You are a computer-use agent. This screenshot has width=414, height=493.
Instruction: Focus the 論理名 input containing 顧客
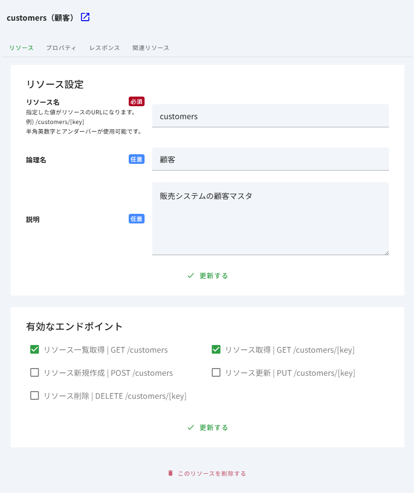point(270,159)
